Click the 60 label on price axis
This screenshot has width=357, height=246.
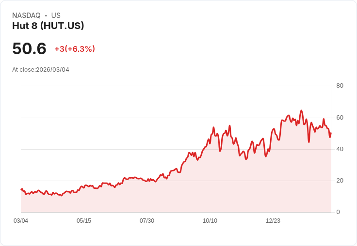[340, 118]
